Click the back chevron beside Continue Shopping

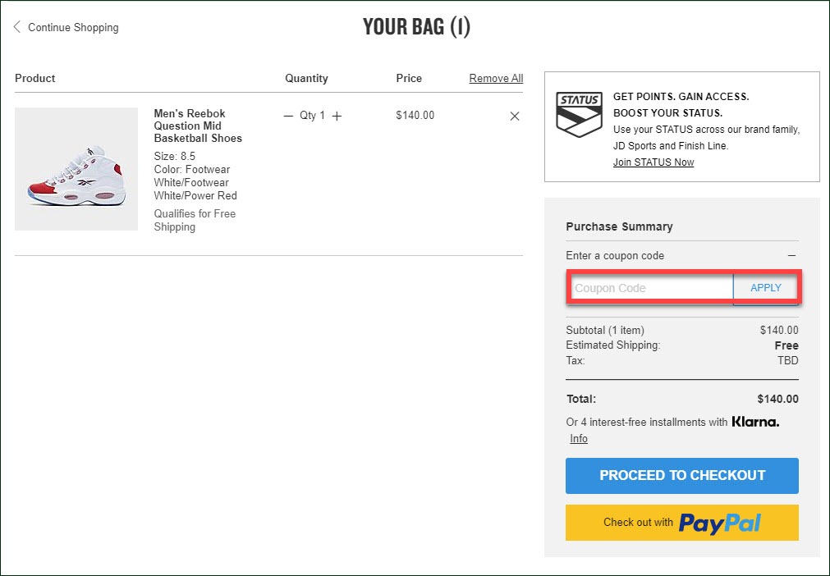point(17,27)
